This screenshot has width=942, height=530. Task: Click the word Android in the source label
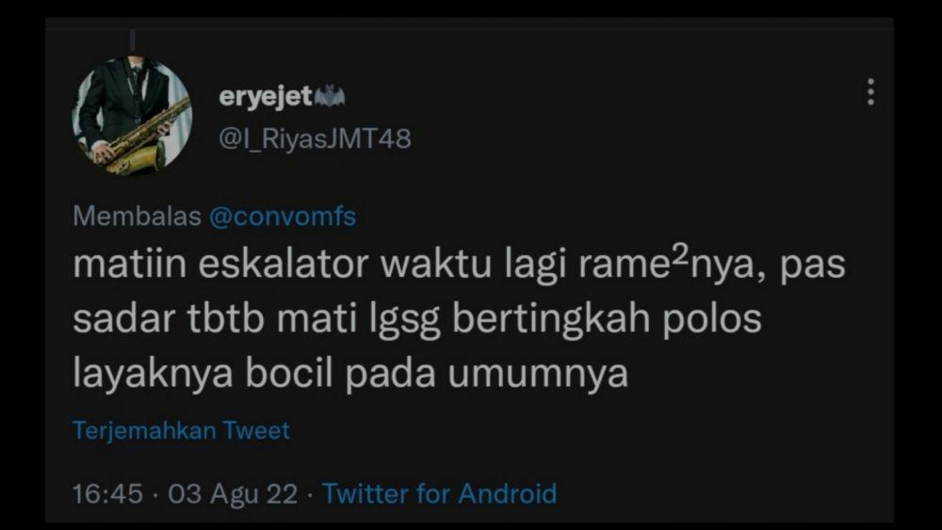click(x=508, y=493)
